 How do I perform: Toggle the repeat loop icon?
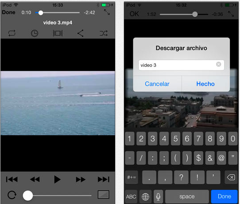12,33
